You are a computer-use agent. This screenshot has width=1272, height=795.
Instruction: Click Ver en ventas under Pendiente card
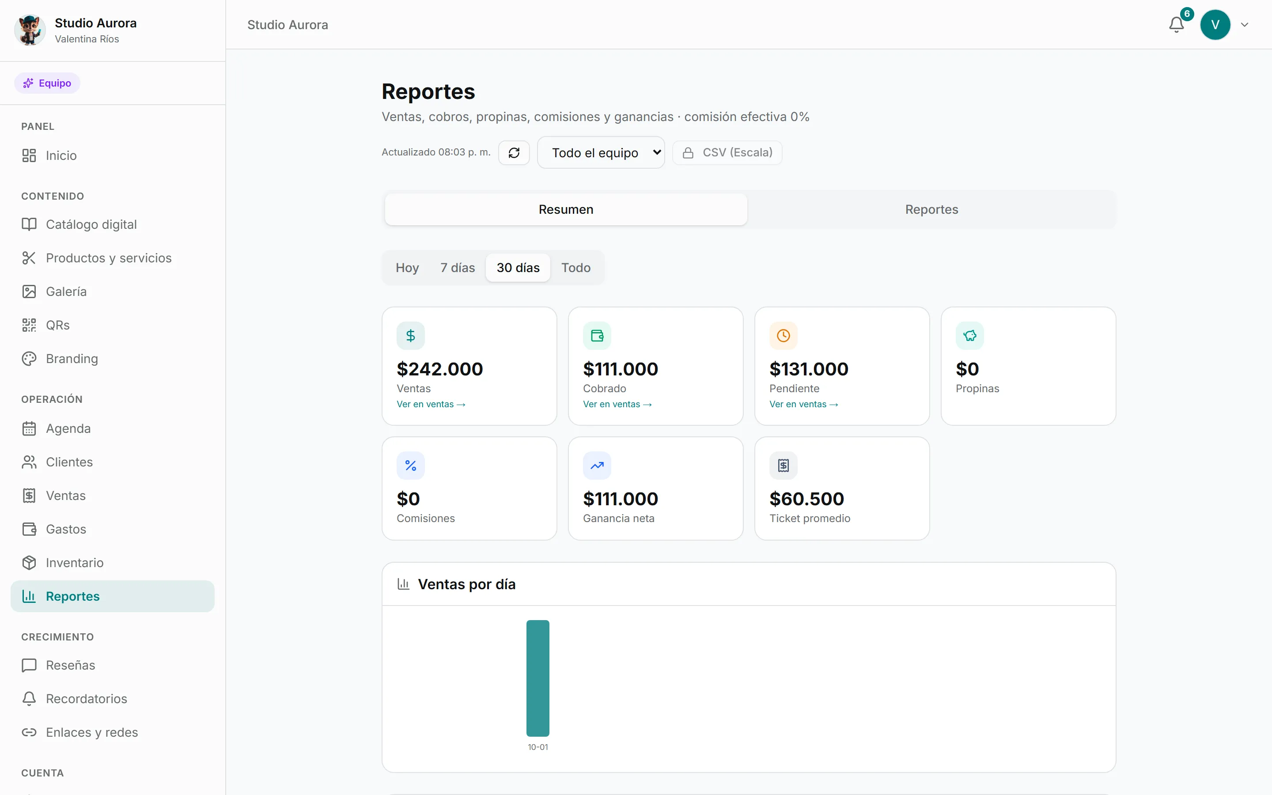coord(804,404)
